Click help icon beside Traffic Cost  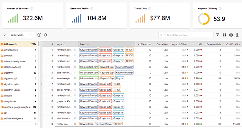150,9
